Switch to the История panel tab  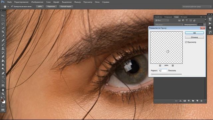coord(184,17)
